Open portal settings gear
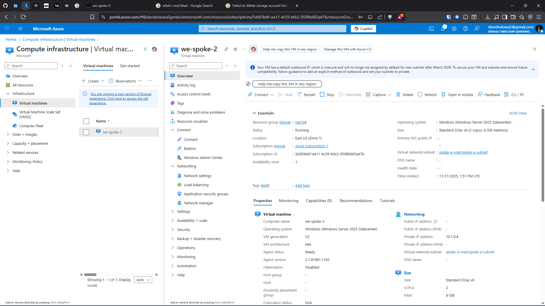This screenshot has height=306, width=545. click(x=454, y=29)
